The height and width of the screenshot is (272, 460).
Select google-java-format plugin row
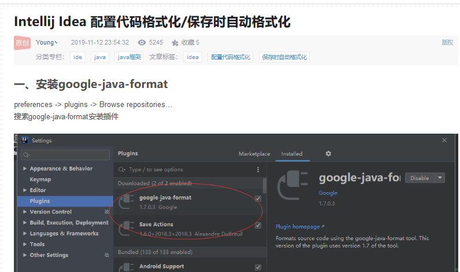point(190,202)
